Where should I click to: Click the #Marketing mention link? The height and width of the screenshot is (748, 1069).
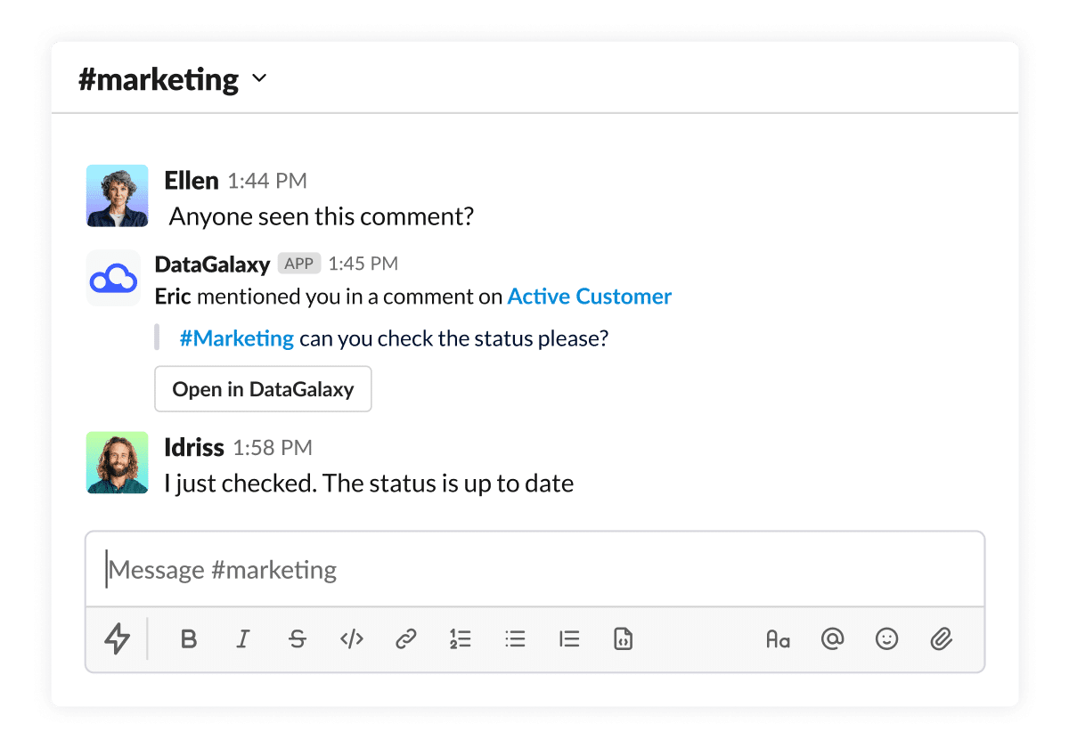point(238,337)
